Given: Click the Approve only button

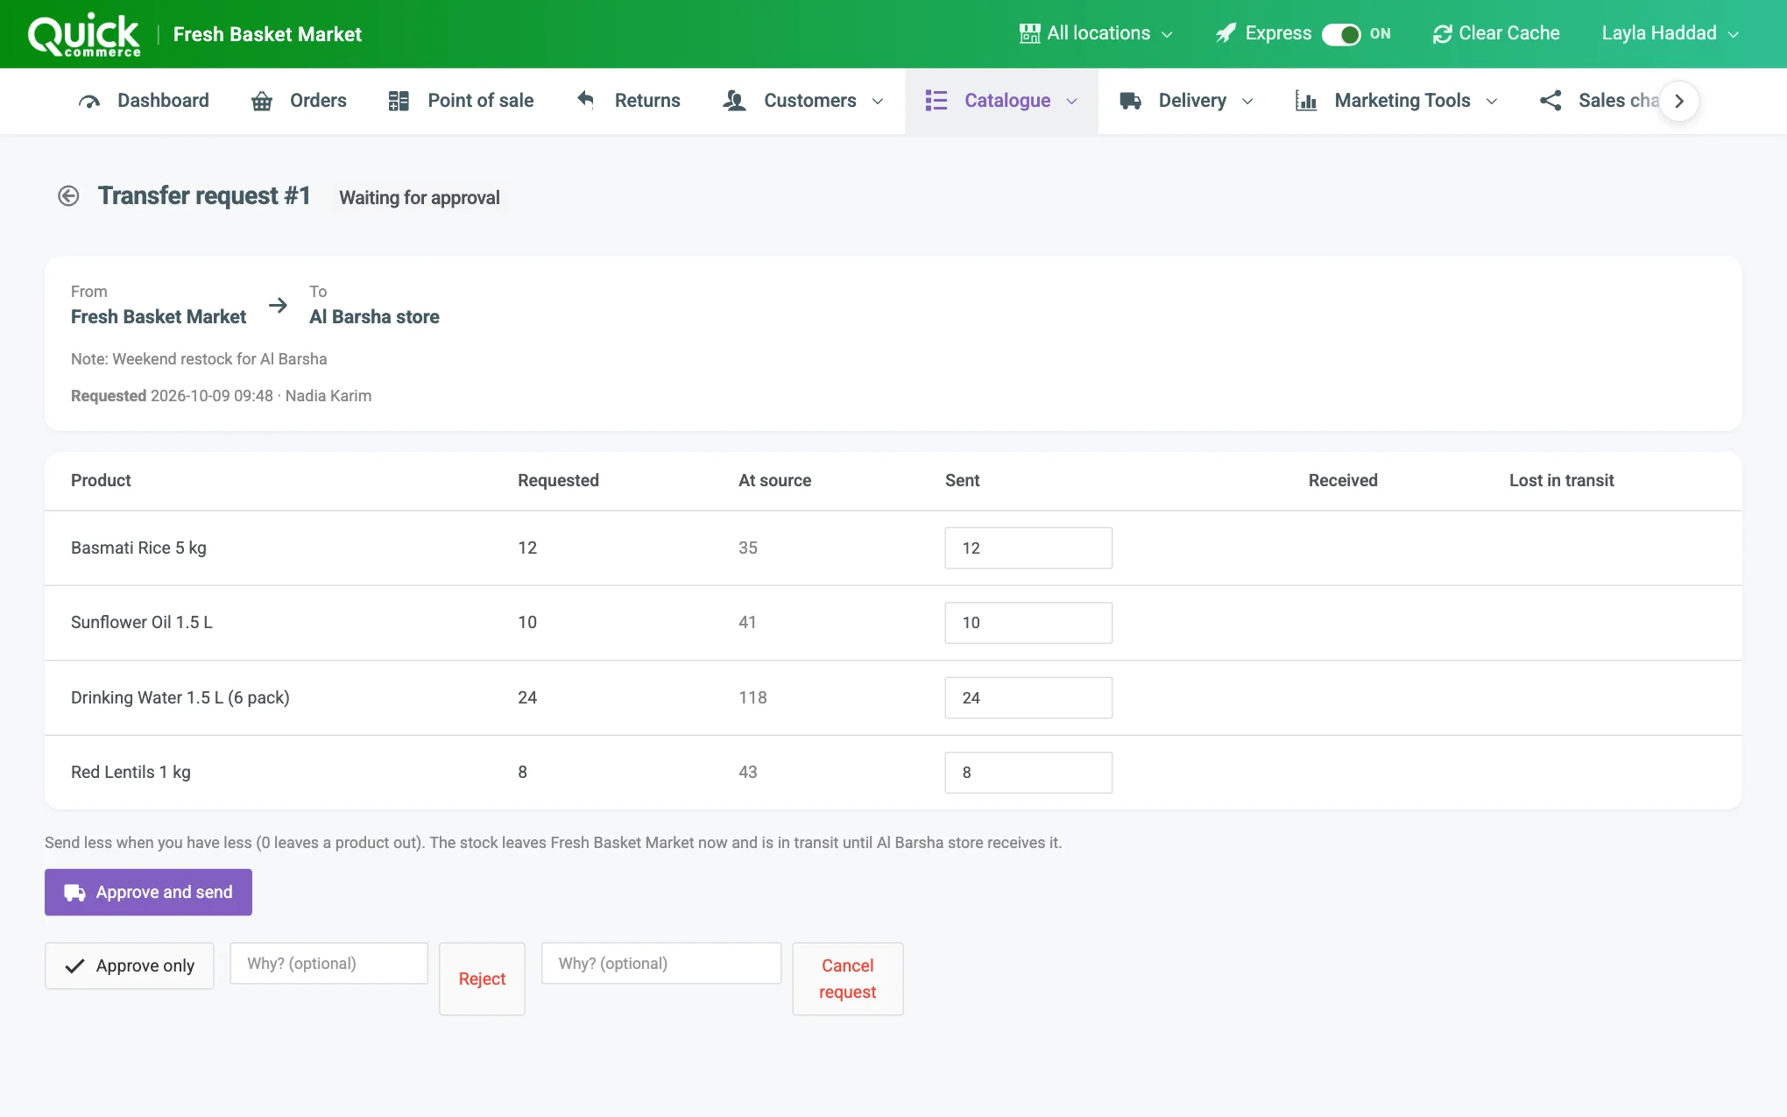Looking at the screenshot, I should click(x=130, y=966).
